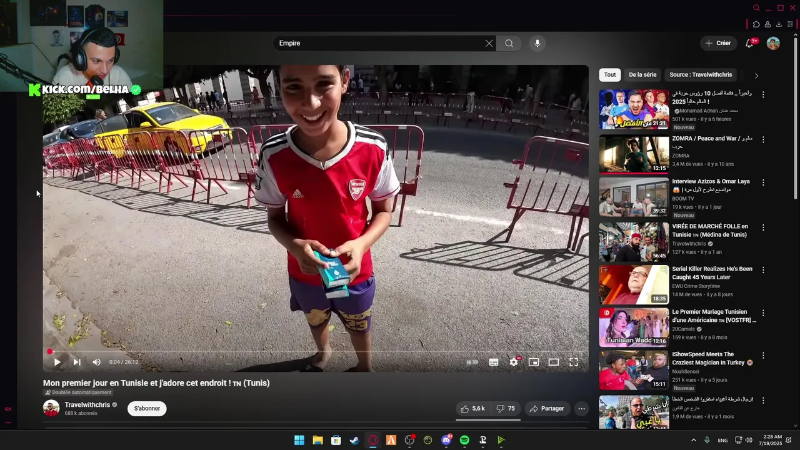The width and height of the screenshot is (800, 450).
Task: Open browser extensions puzzle icon
Action: coord(756,24)
